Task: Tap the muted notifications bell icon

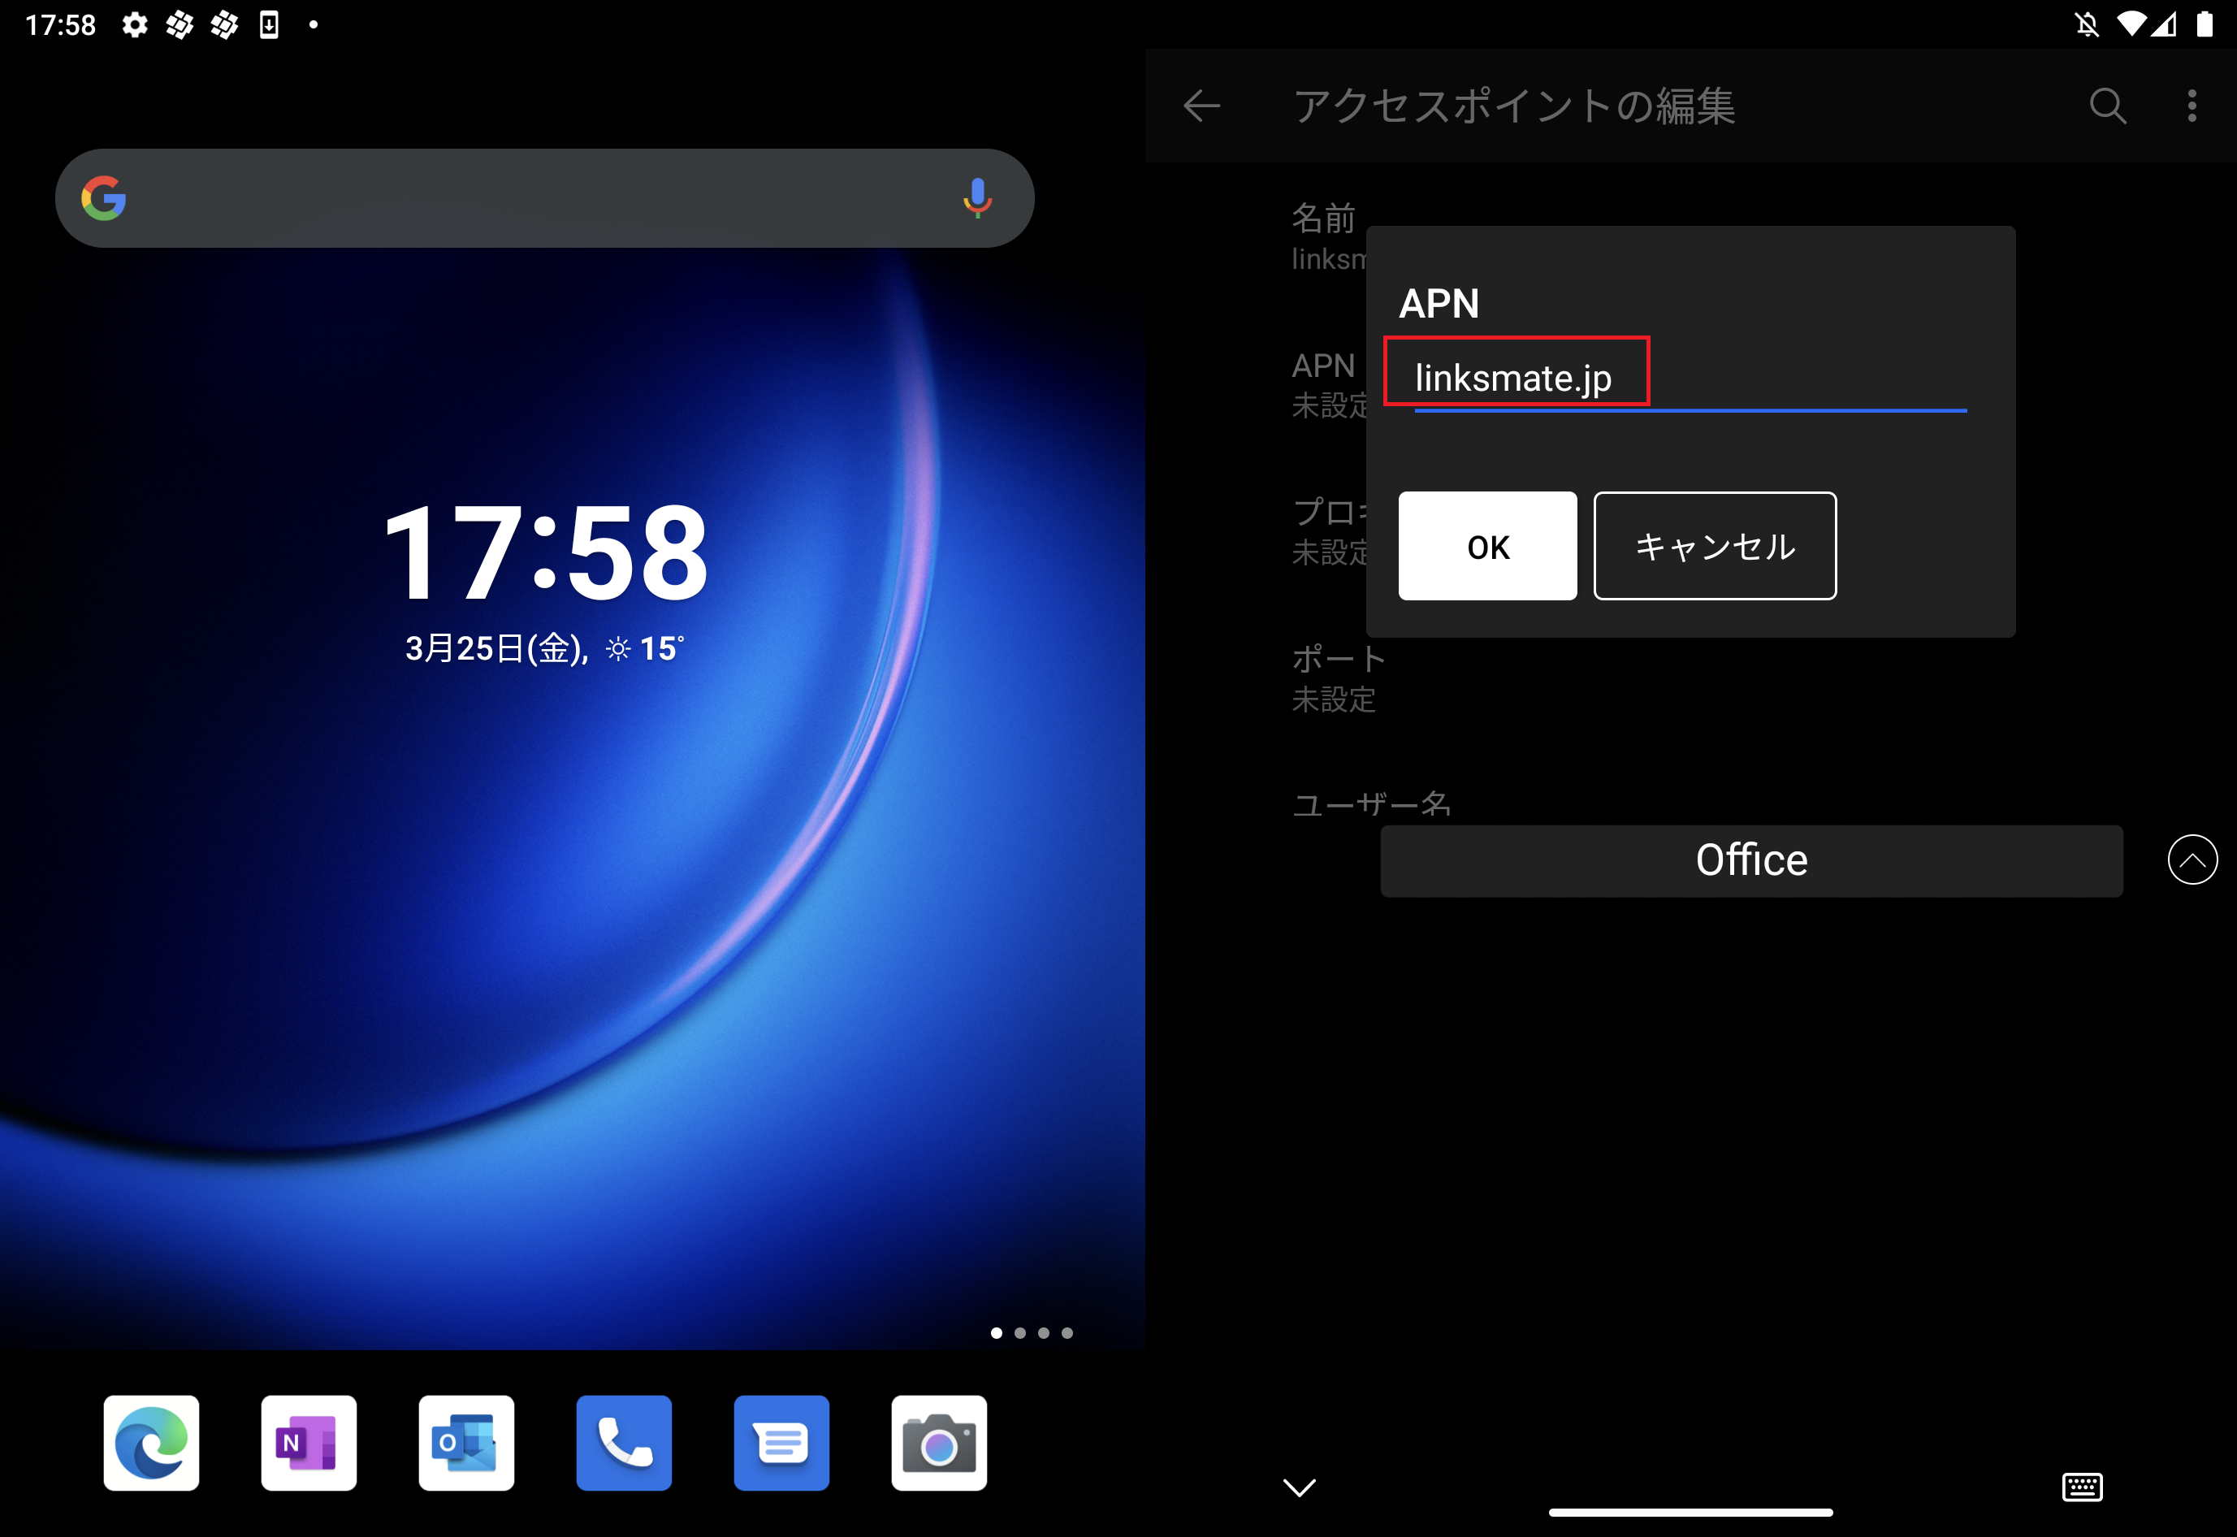Action: click(2087, 24)
